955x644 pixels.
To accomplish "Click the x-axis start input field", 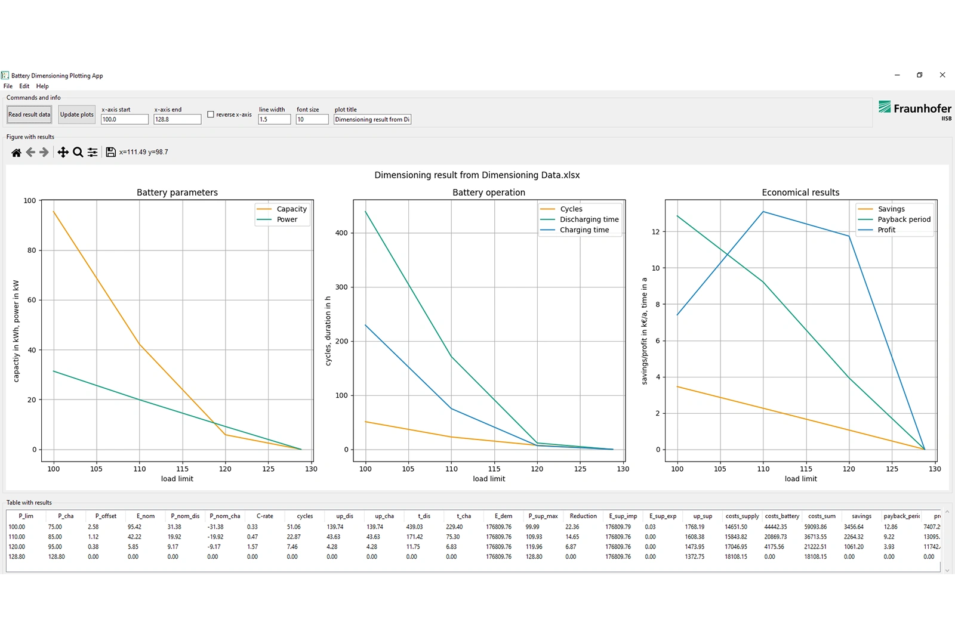I will pyautogui.click(x=124, y=120).
